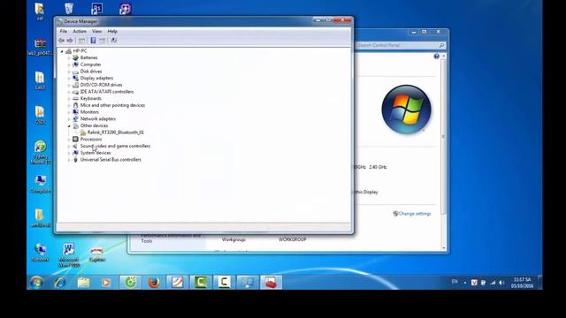Expand the Network adapters category
Screen dimensions: 566x318
click(69, 119)
